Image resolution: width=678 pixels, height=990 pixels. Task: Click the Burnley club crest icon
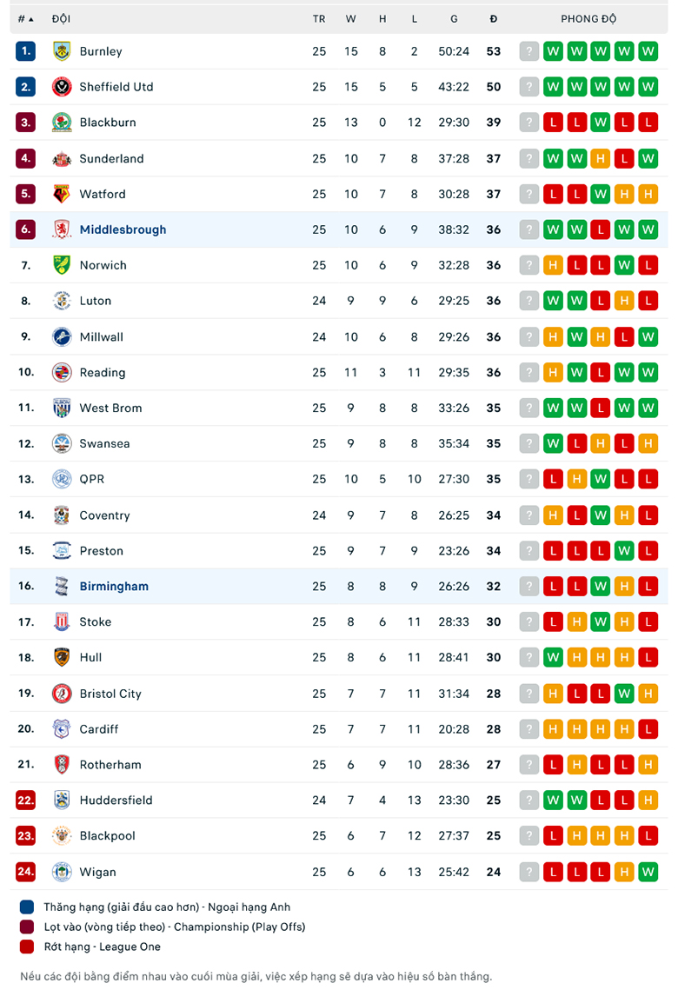click(62, 51)
